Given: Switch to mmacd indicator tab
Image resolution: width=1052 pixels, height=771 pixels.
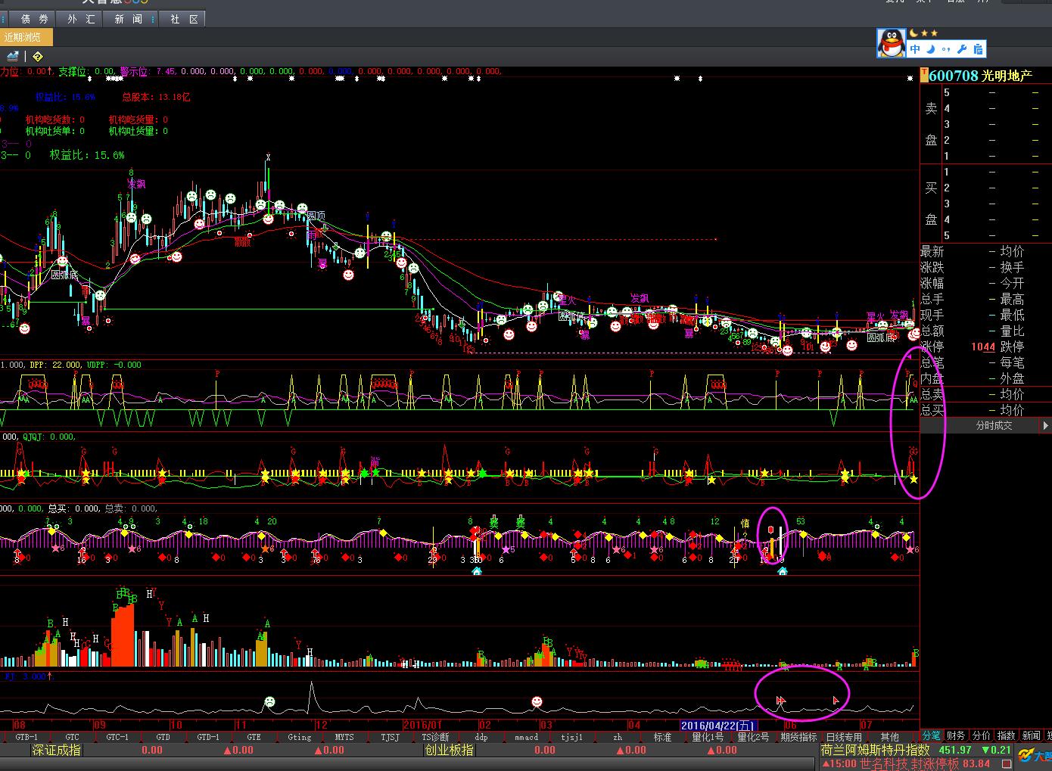Looking at the screenshot, I should [x=526, y=736].
